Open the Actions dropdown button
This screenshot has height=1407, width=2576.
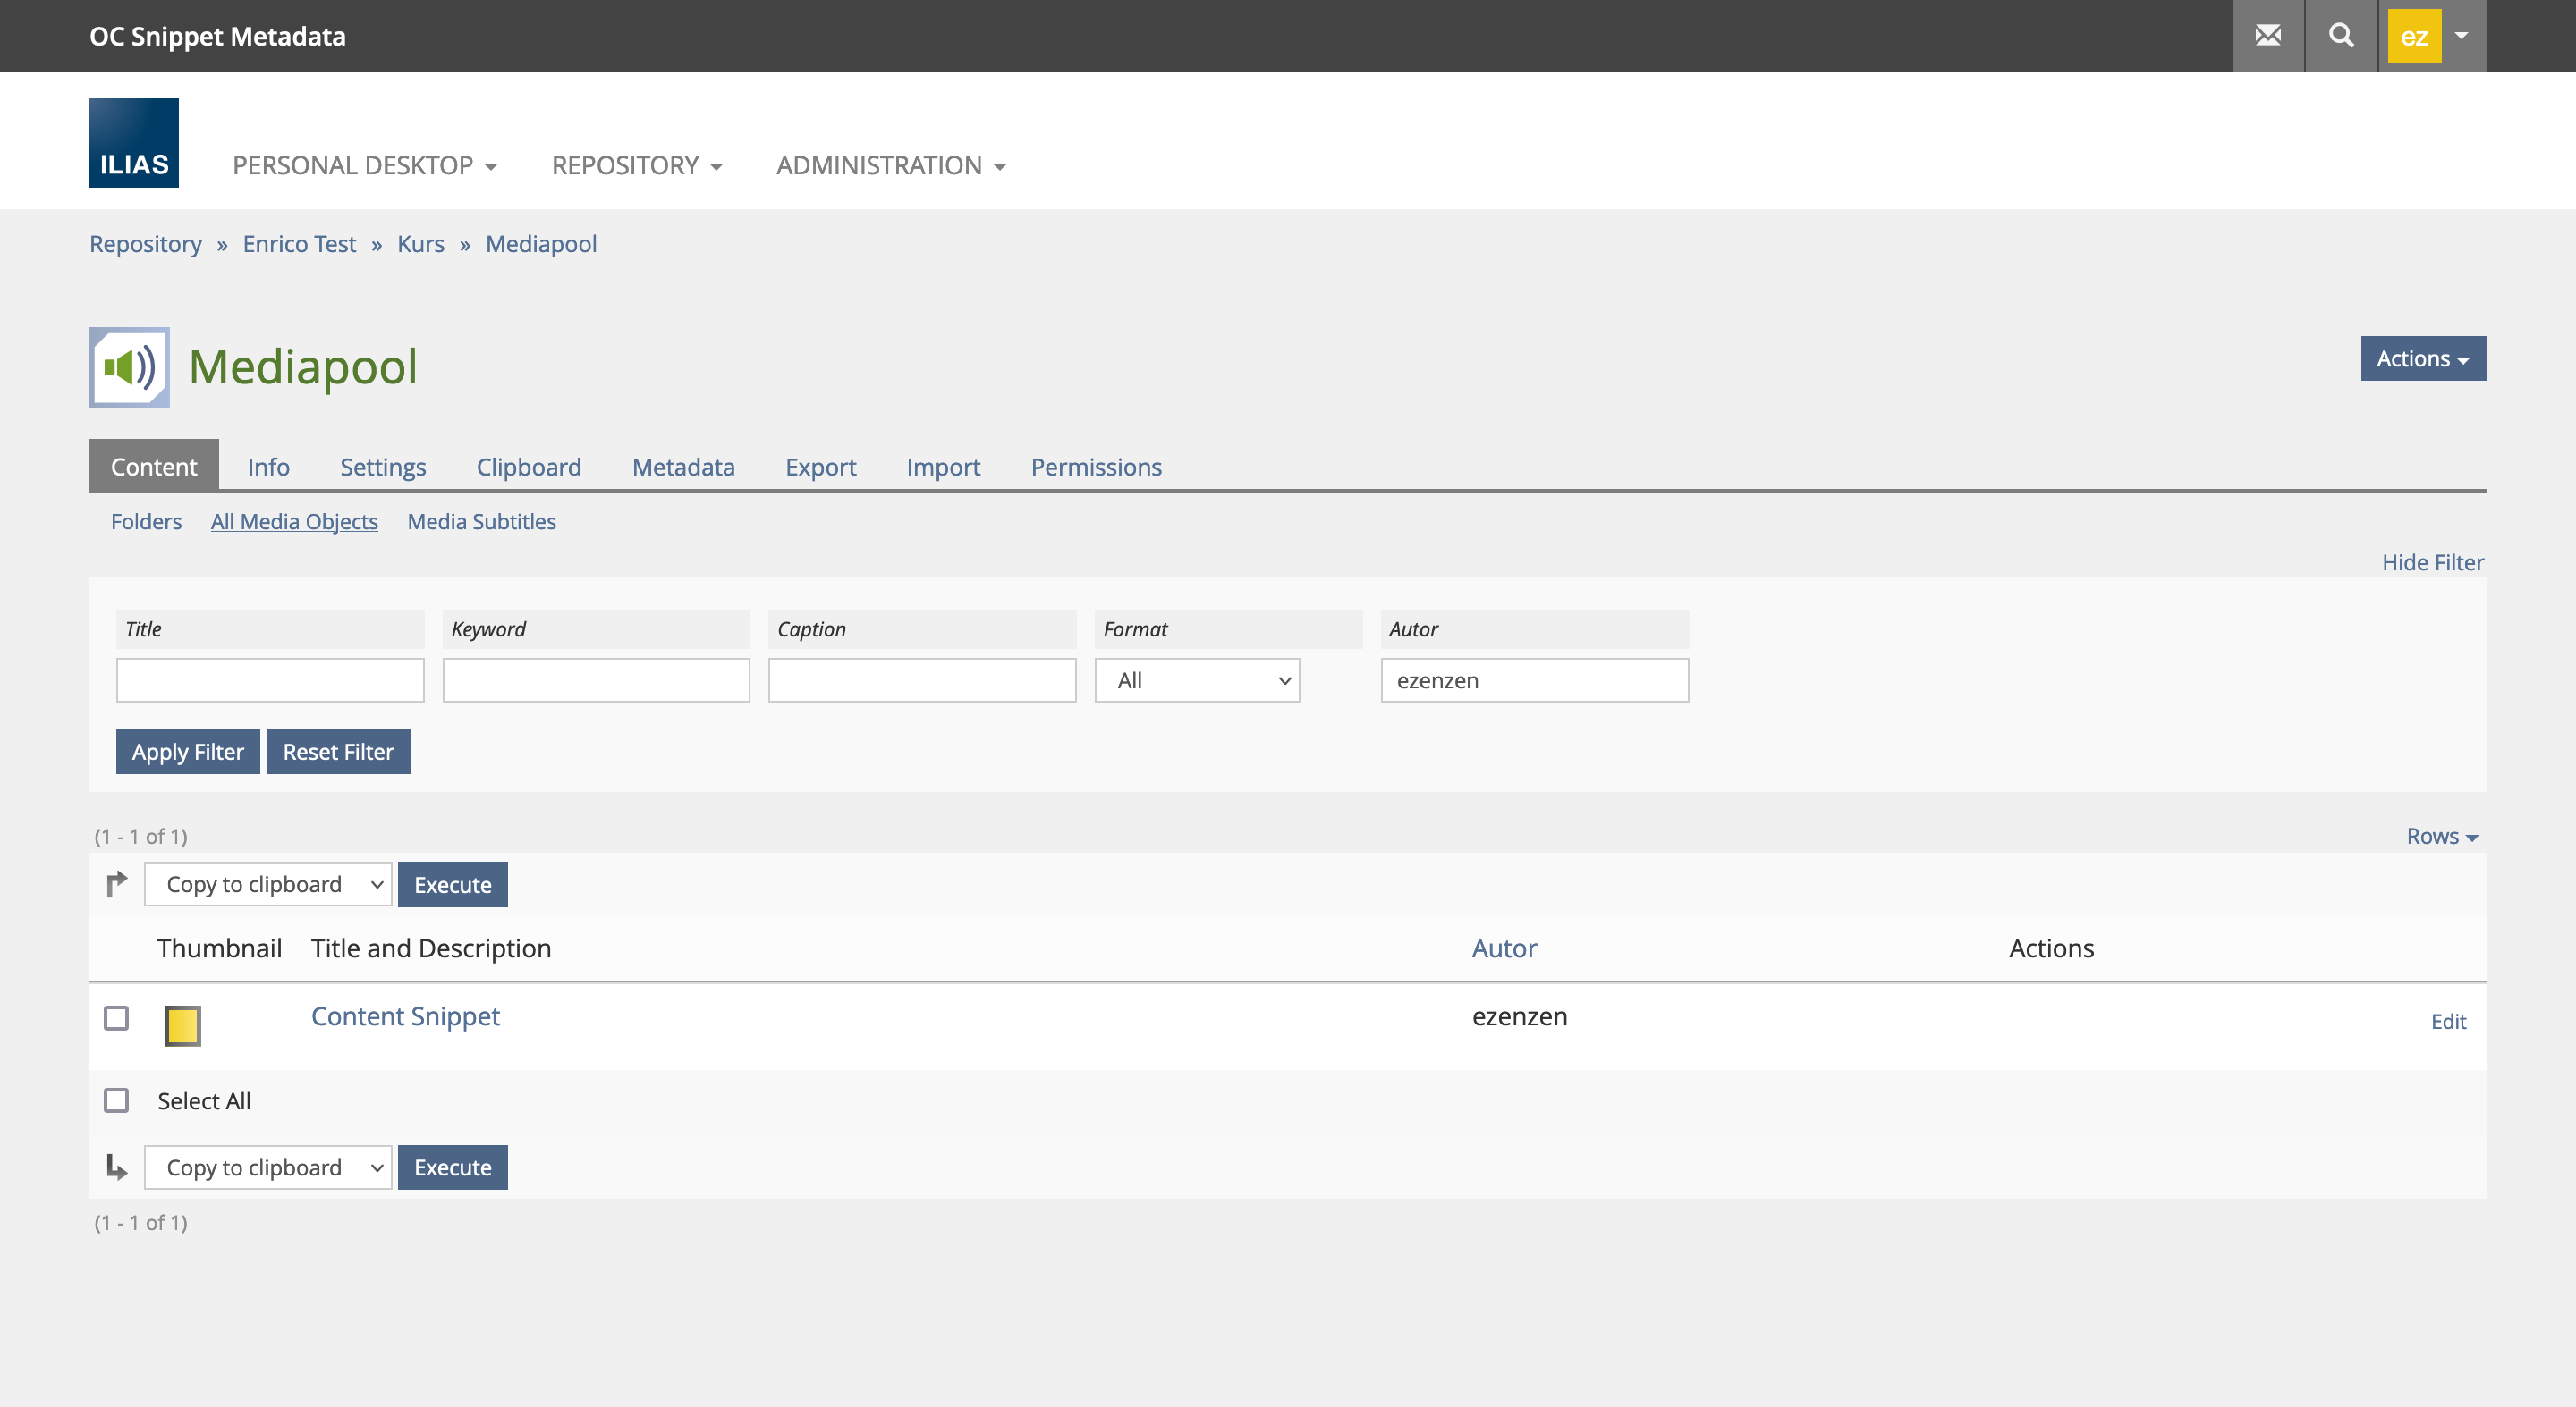tap(2422, 358)
